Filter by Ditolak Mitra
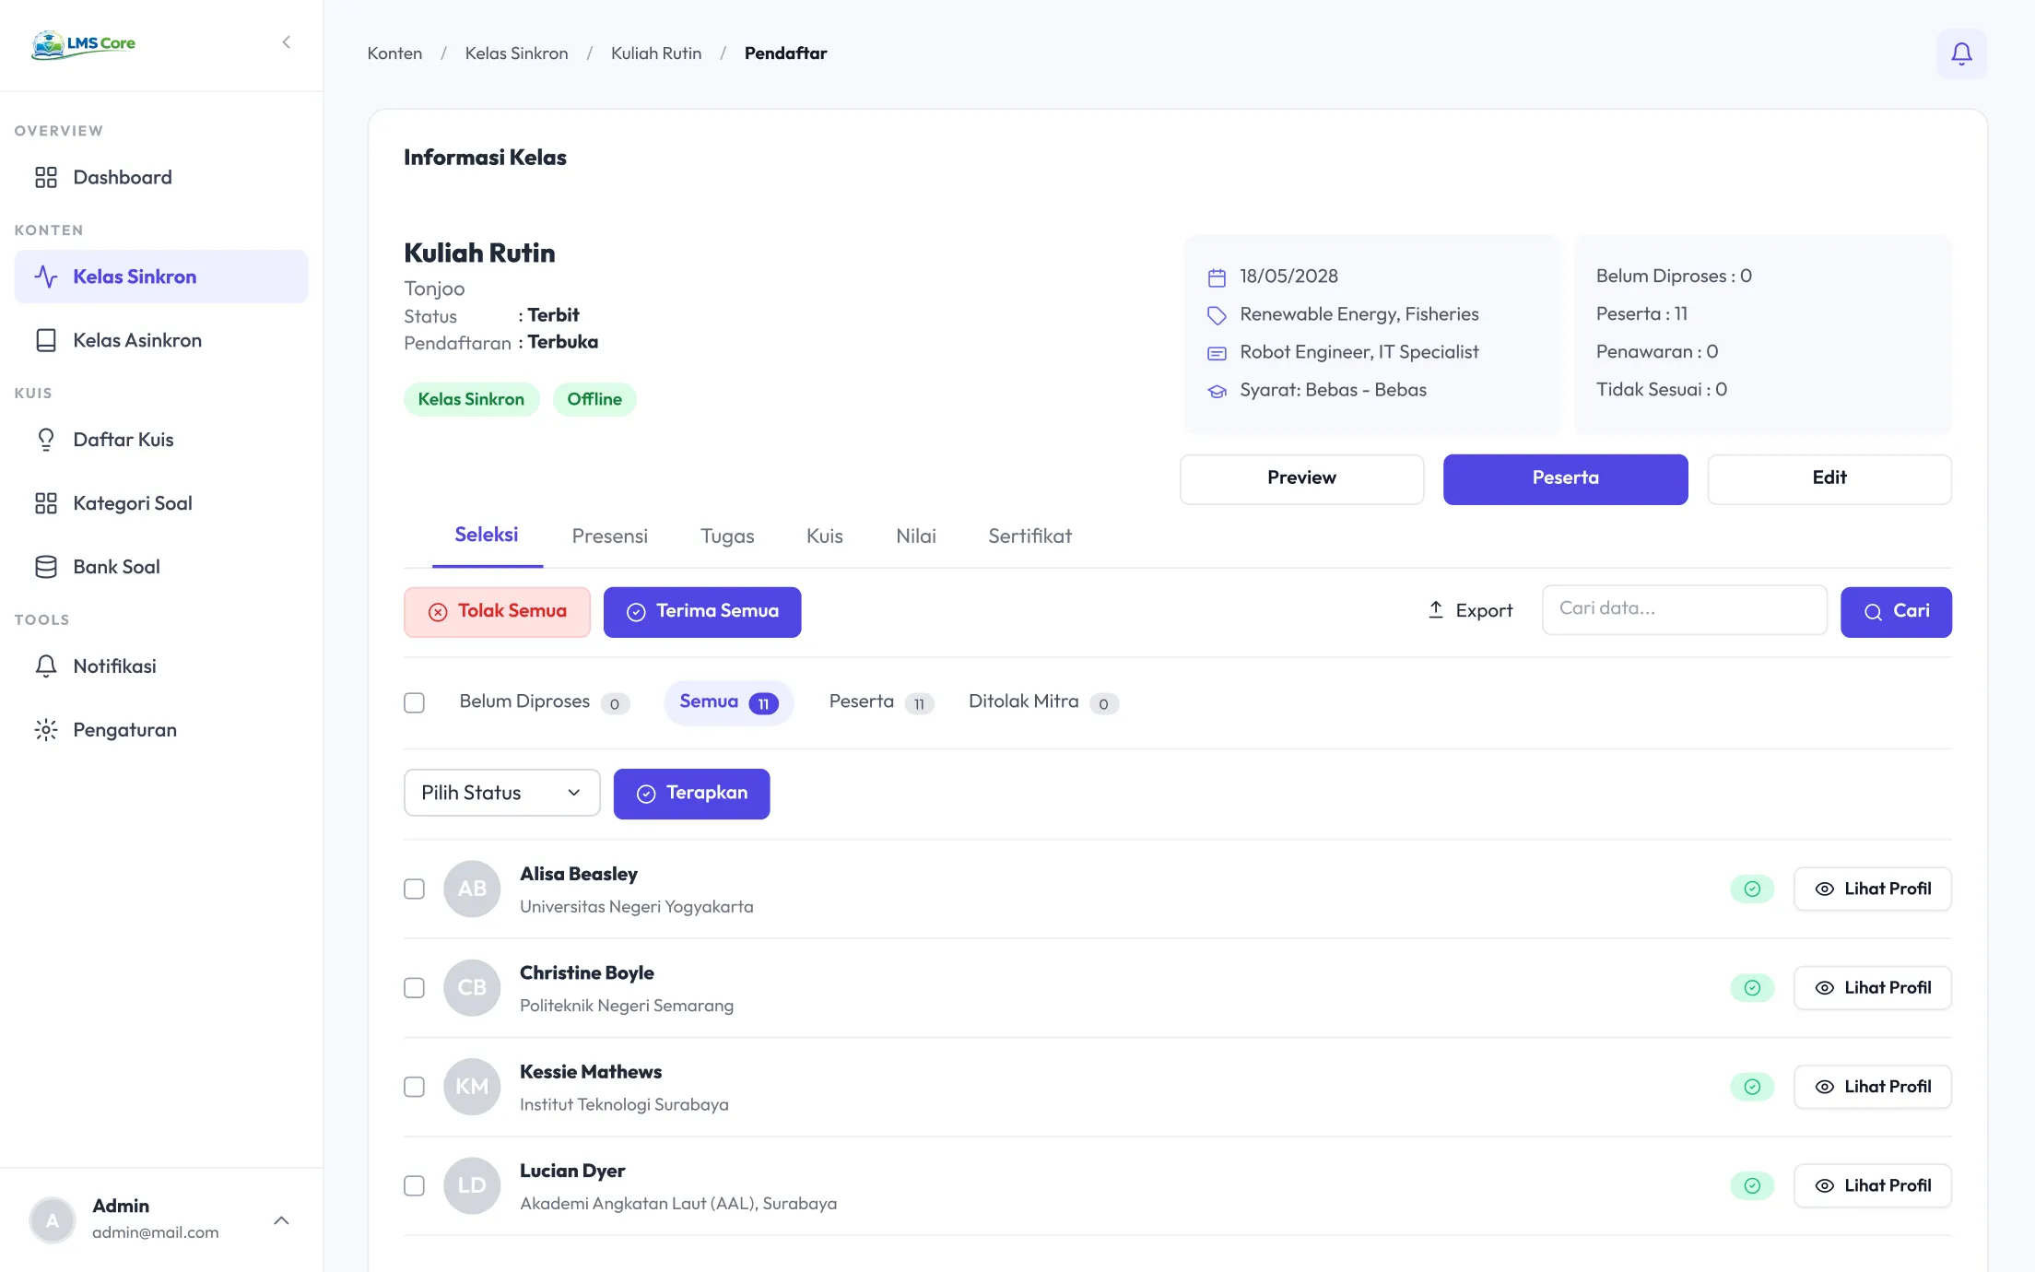Image resolution: width=2035 pixels, height=1272 pixels. 1043,702
